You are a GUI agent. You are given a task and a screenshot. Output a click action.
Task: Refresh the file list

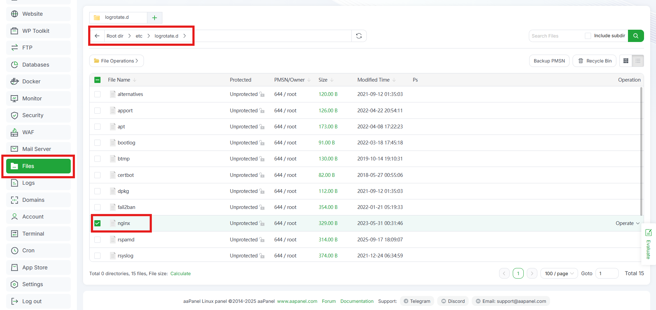tap(359, 36)
